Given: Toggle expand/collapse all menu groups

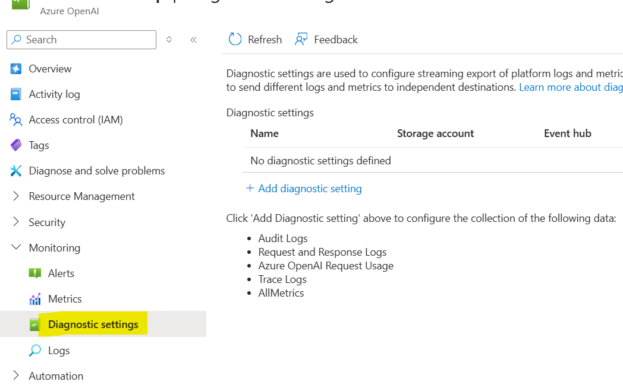Looking at the screenshot, I should (x=169, y=40).
